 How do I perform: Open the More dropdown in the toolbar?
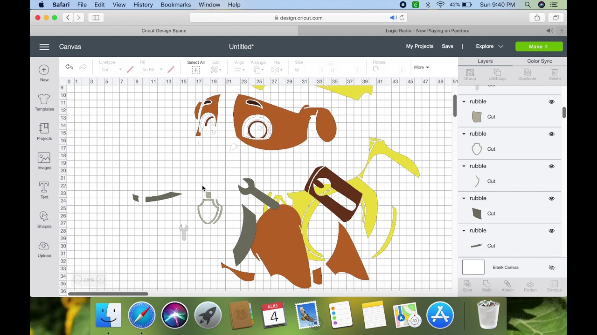click(421, 67)
